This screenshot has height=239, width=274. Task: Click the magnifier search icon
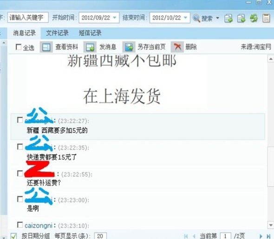[196, 18]
